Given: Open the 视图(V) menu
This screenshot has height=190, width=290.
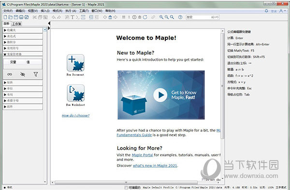Looking at the screenshot, I should click(33, 11).
